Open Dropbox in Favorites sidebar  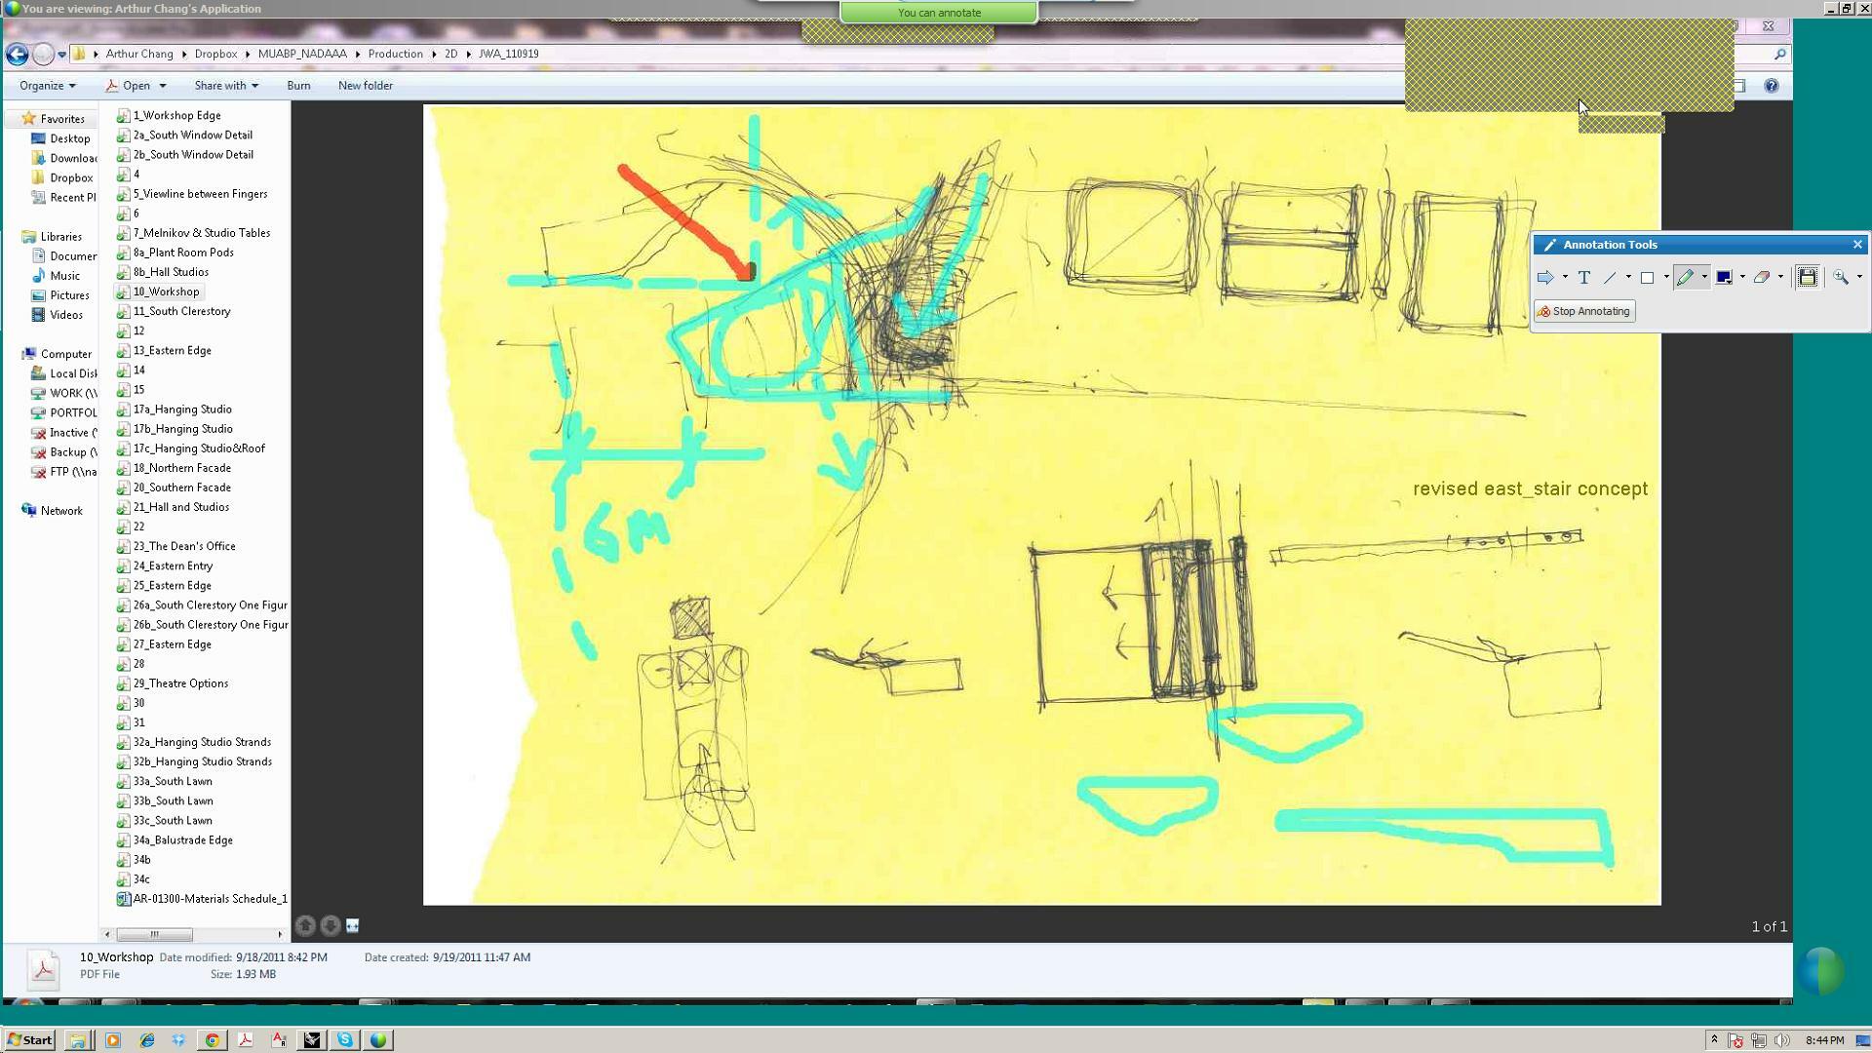pyautogui.click(x=62, y=177)
